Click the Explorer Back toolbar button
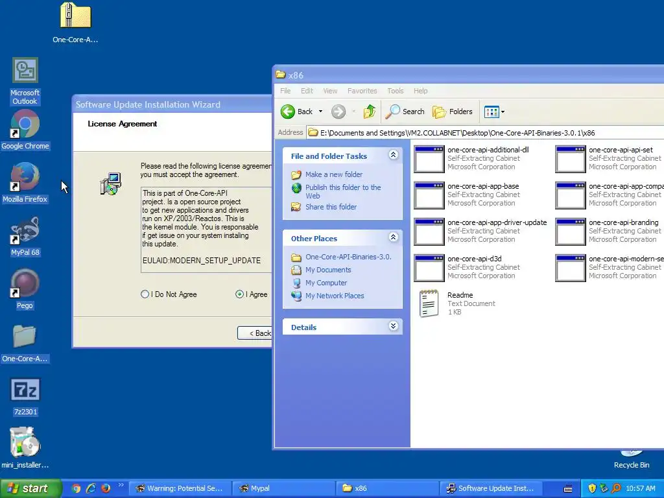 tap(297, 112)
